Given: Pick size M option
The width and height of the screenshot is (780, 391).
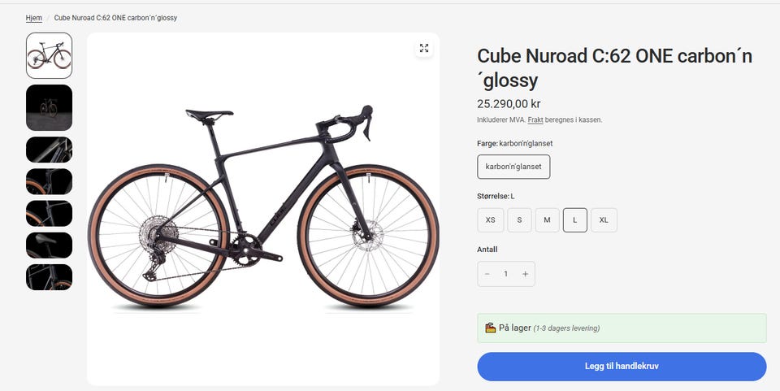Looking at the screenshot, I should [x=547, y=220].
